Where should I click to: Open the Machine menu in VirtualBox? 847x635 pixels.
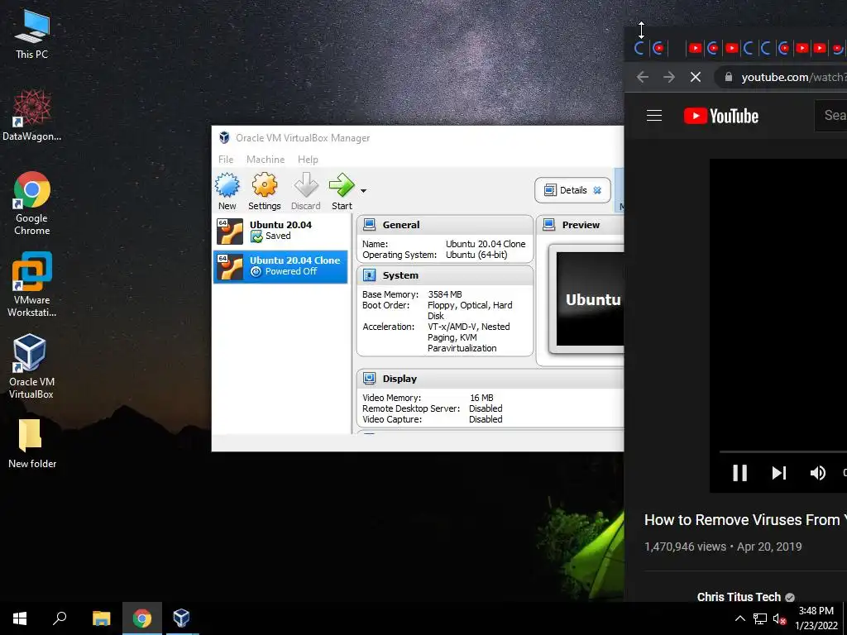pos(266,160)
